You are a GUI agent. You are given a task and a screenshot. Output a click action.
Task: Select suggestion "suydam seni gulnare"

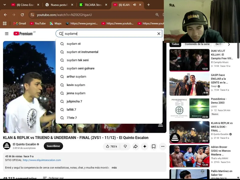coord(109,68)
